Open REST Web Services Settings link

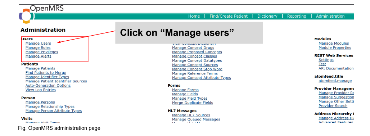coord(326,60)
